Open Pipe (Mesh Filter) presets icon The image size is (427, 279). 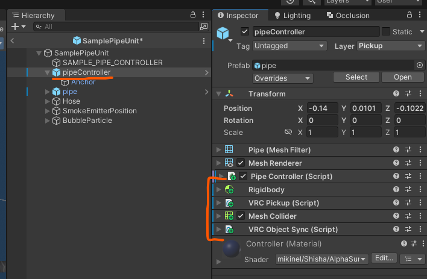coord(408,149)
